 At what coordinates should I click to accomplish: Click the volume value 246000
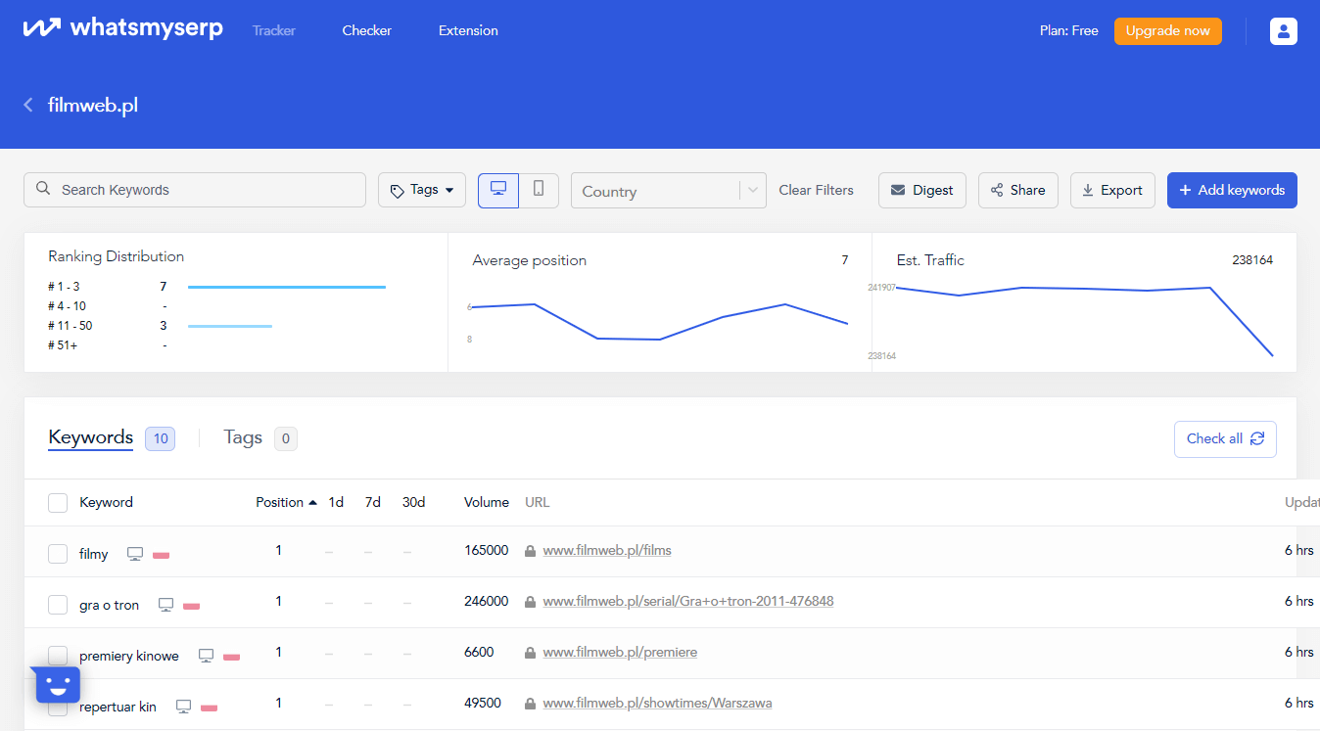486,601
